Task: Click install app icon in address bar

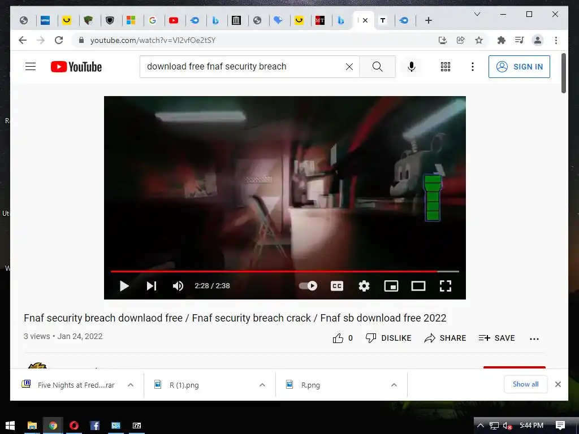Action: pyautogui.click(x=442, y=40)
